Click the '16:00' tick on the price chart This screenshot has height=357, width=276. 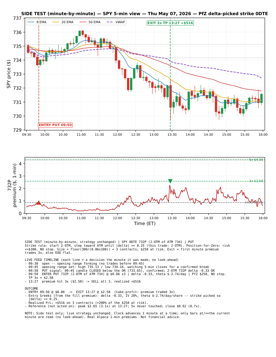click(x=263, y=134)
